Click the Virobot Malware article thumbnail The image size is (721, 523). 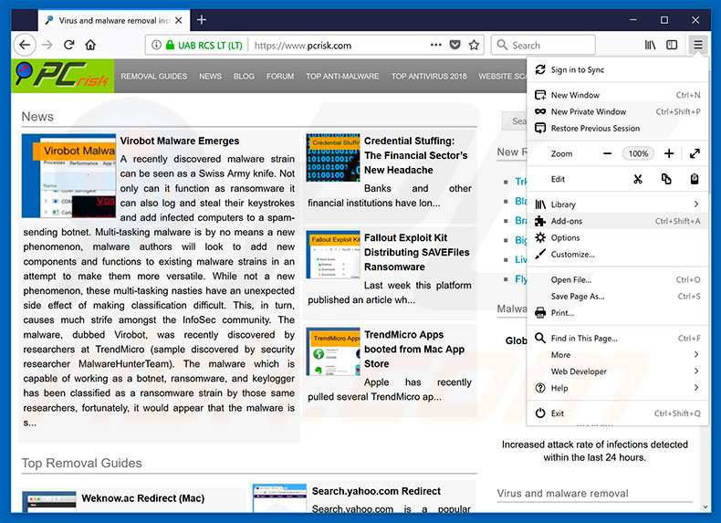68,176
